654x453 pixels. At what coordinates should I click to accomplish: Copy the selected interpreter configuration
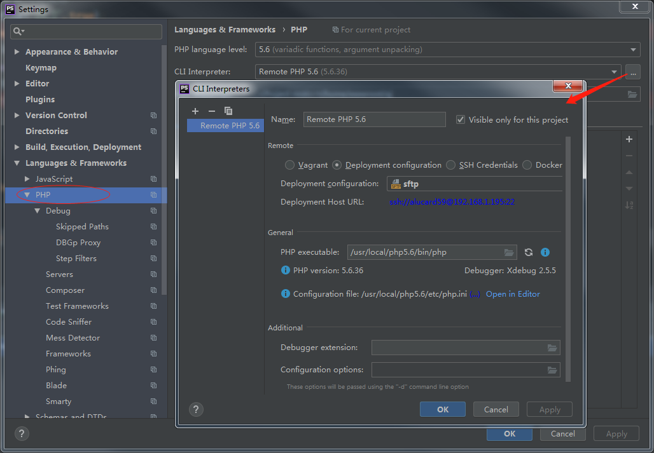228,111
